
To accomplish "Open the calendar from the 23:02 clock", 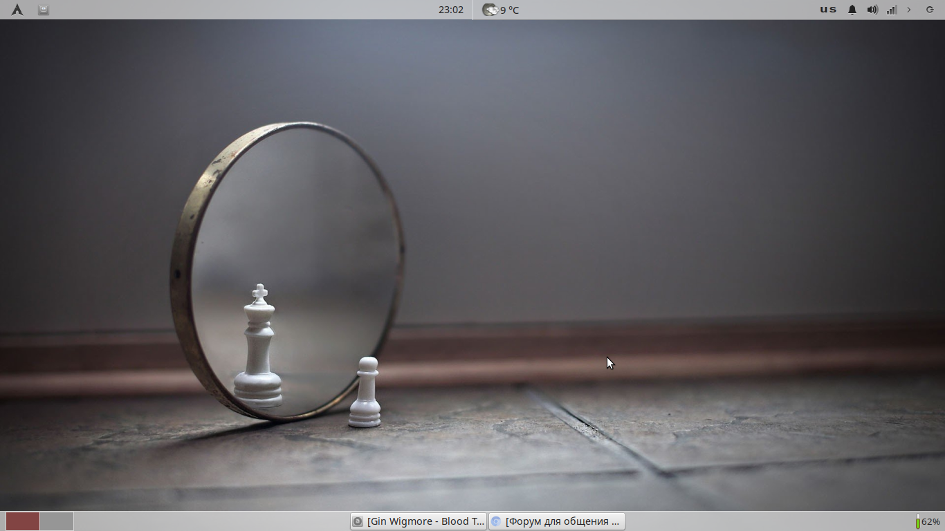I will pos(450,10).
